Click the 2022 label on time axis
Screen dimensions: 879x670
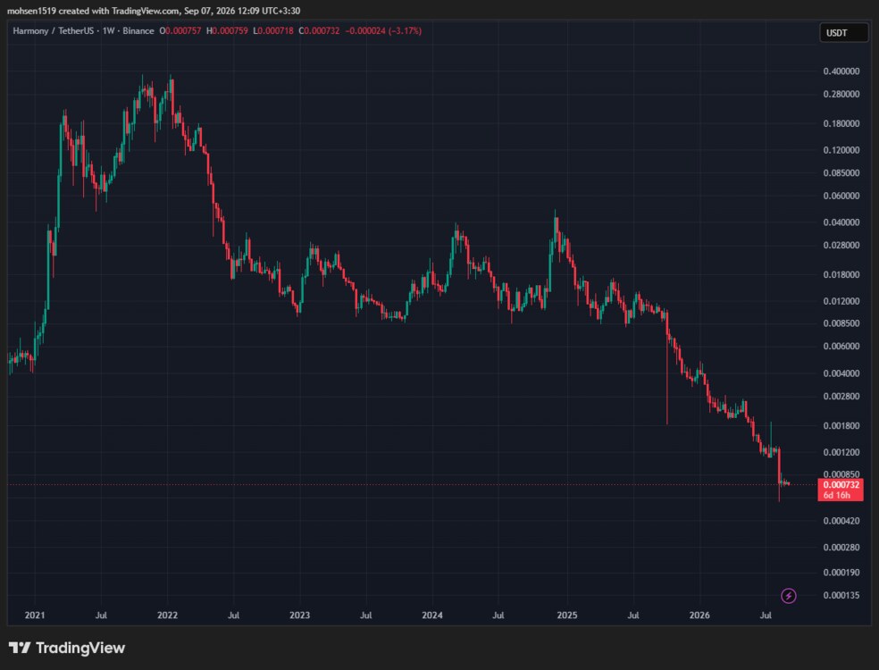167,615
